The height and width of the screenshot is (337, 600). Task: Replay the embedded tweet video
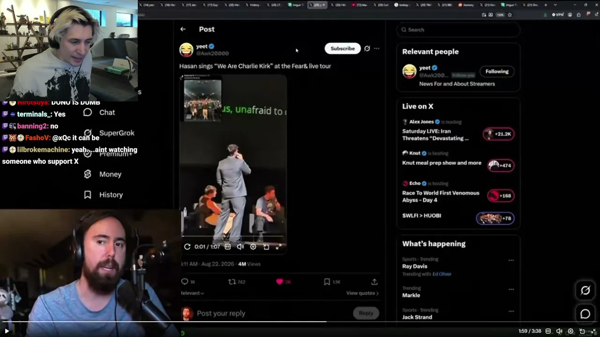tap(187, 247)
